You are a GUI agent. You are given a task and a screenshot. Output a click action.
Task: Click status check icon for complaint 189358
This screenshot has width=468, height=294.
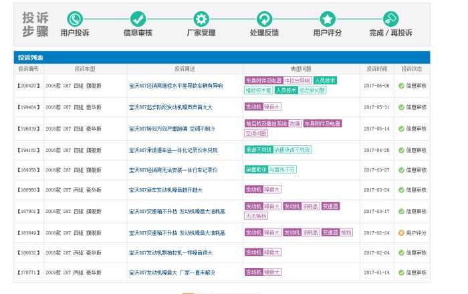pos(401,170)
